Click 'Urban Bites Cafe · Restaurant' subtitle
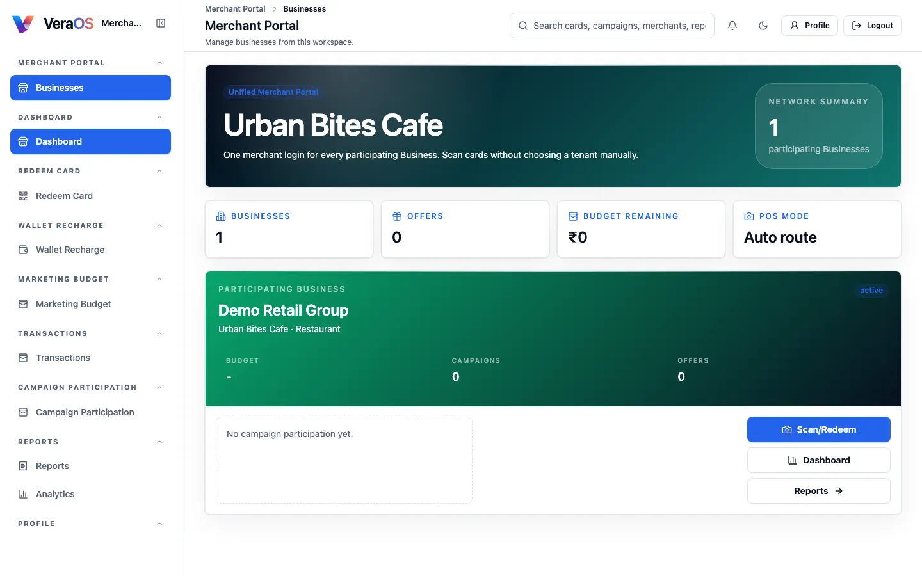Viewport: 922px width, 576px height. click(x=279, y=329)
